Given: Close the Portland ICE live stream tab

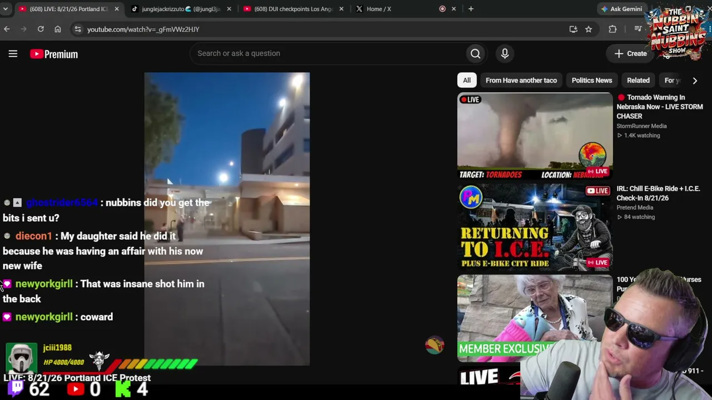Looking at the screenshot, I should (x=116, y=9).
